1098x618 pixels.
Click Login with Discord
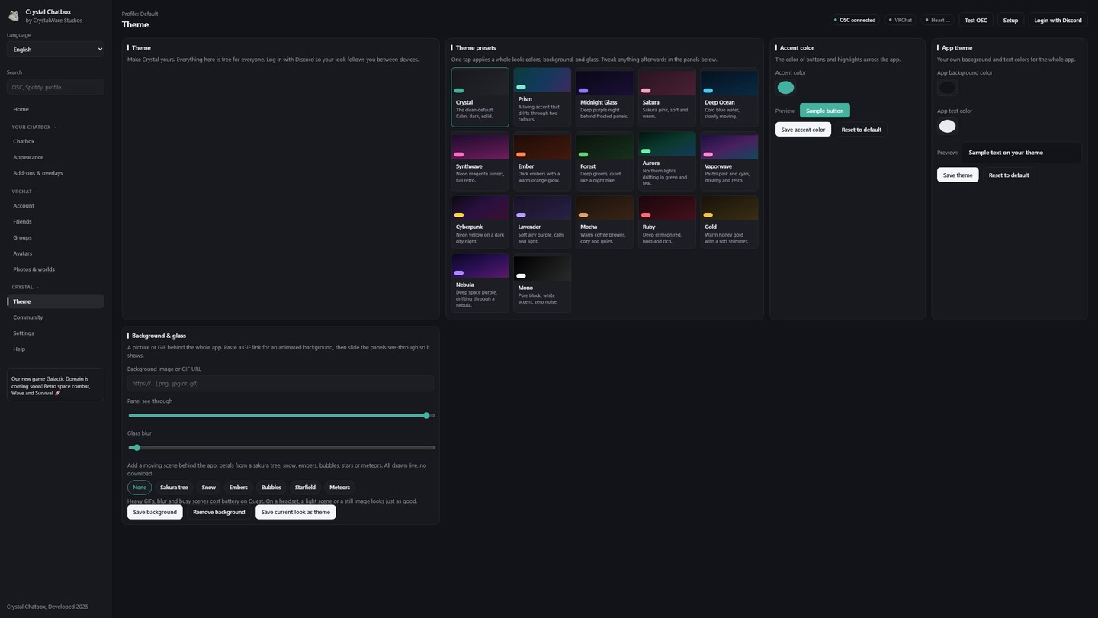pyautogui.click(x=1058, y=21)
